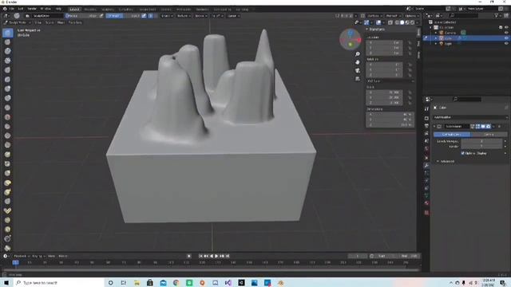Expand the Cube item in outliner
The width and height of the screenshot is (511, 287).
(436, 38)
